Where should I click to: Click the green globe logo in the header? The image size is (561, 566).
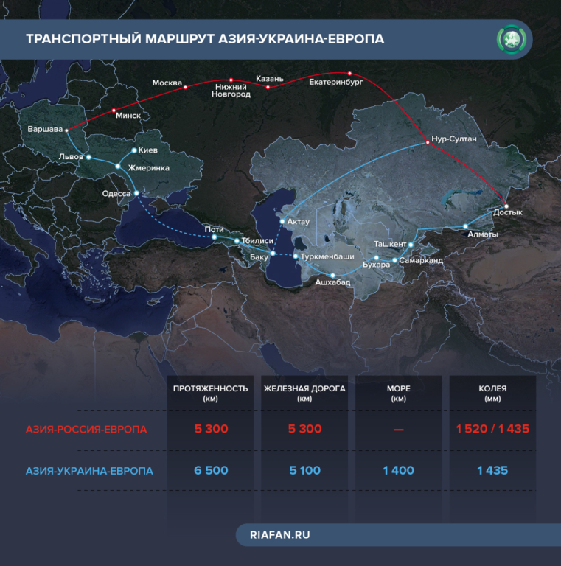click(510, 38)
